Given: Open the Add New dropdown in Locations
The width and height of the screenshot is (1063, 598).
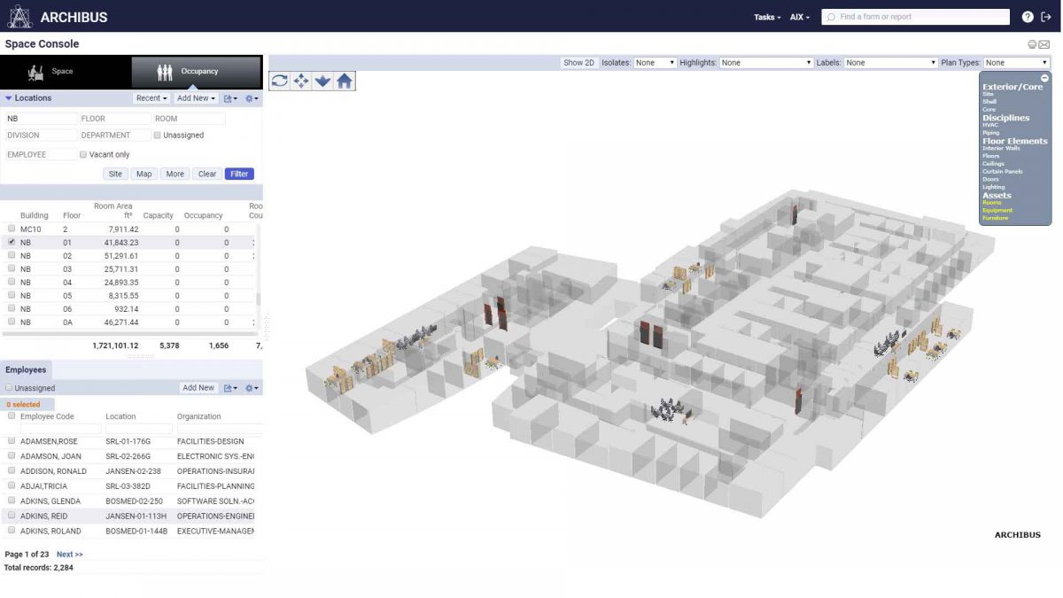Looking at the screenshot, I should pos(196,98).
